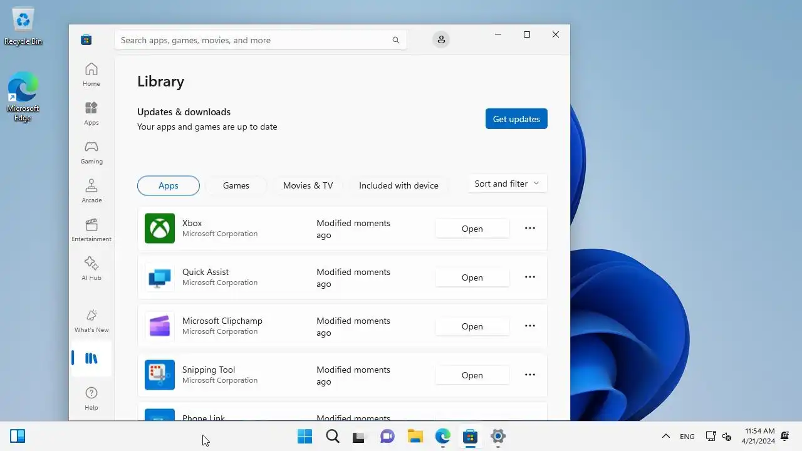Open notification center icon
802x451 pixels.
785,436
